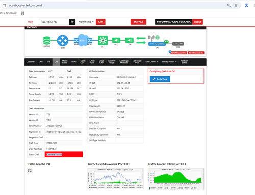Click the ONU Admin Status ENABLE value
This screenshot has width=255, height=195.
pyautogui.click(x=120, y=112)
